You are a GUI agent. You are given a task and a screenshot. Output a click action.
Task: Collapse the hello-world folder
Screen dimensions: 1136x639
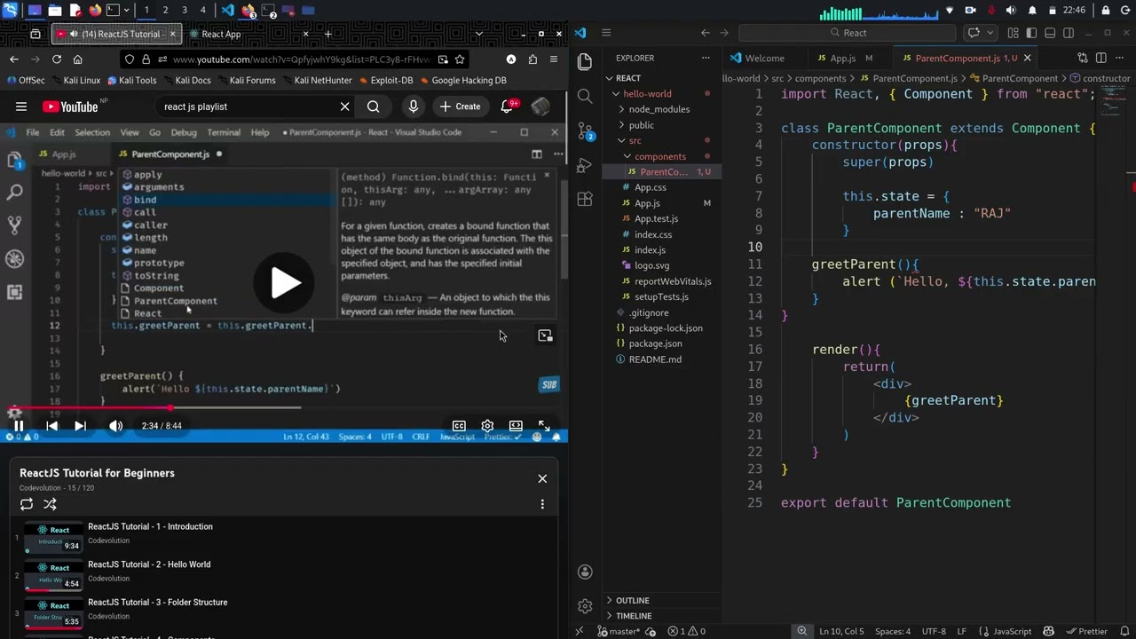click(648, 93)
